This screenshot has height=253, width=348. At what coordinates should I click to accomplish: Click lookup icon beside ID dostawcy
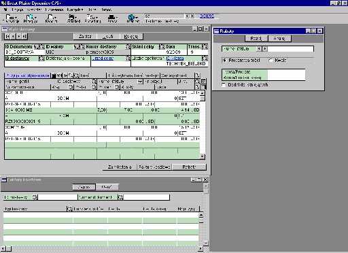41,58
